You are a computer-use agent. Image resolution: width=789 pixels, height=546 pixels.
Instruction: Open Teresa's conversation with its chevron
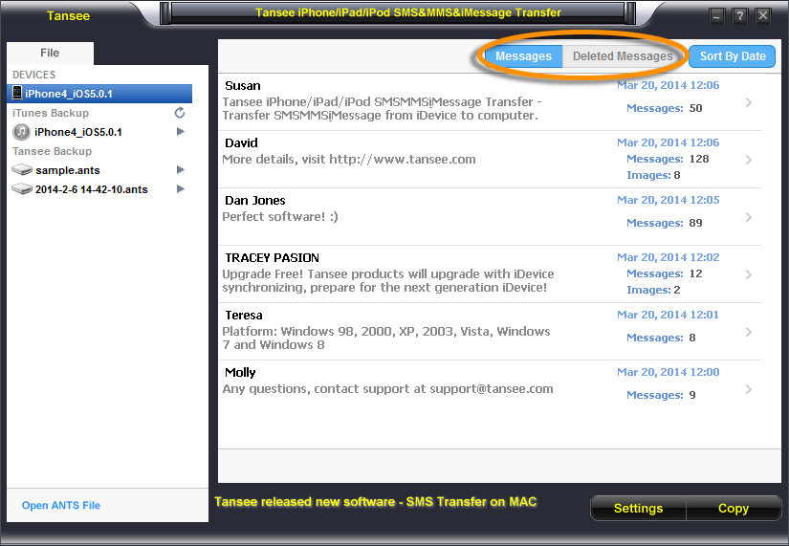(x=749, y=332)
